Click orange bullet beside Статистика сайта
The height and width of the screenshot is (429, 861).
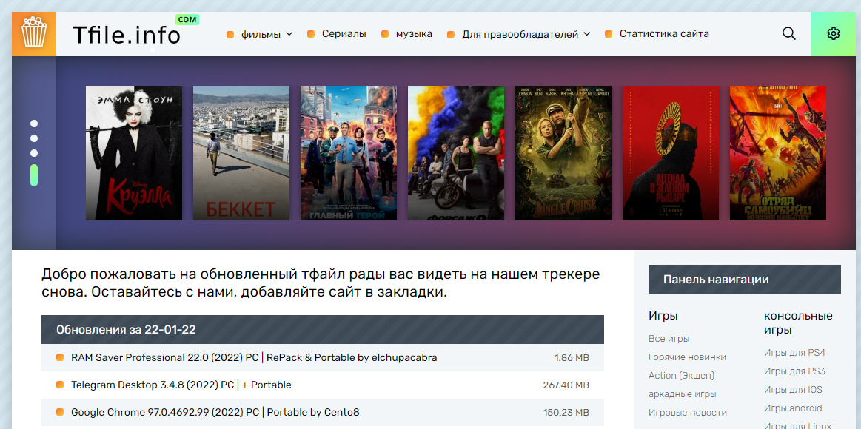(609, 34)
